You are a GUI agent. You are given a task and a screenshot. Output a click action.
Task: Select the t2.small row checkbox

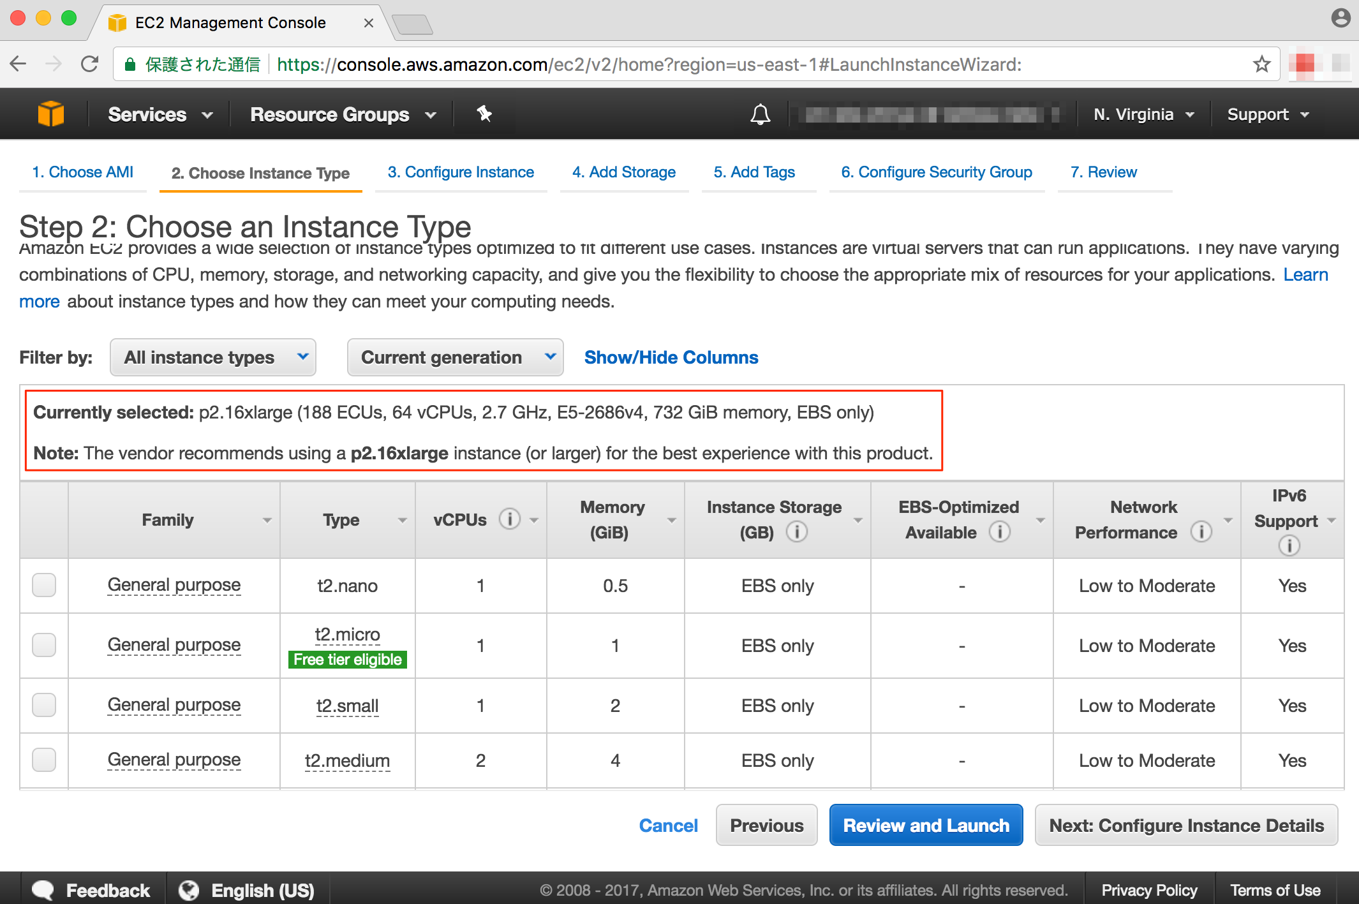pyautogui.click(x=44, y=705)
